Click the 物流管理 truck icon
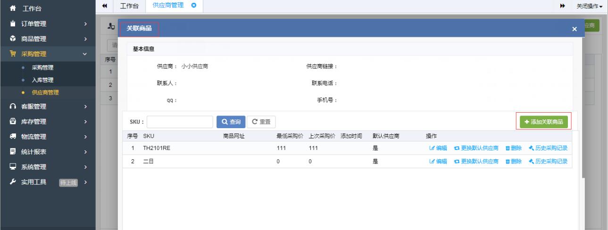The image size is (608, 230). click(12, 137)
